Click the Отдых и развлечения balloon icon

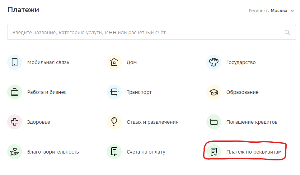pyautogui.click(x=114, y=122)
